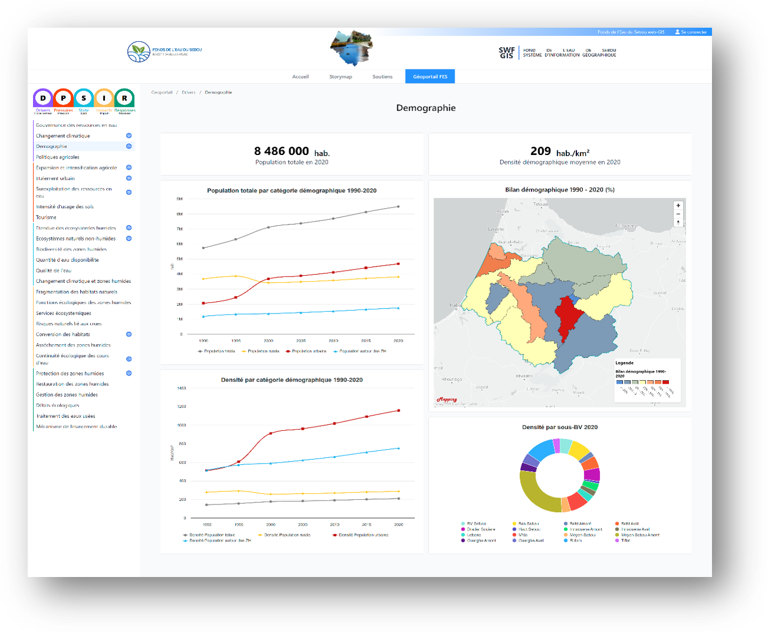Zoom in on the map
Viewport: 768px width, 633px height.
[x=678, y=206]
